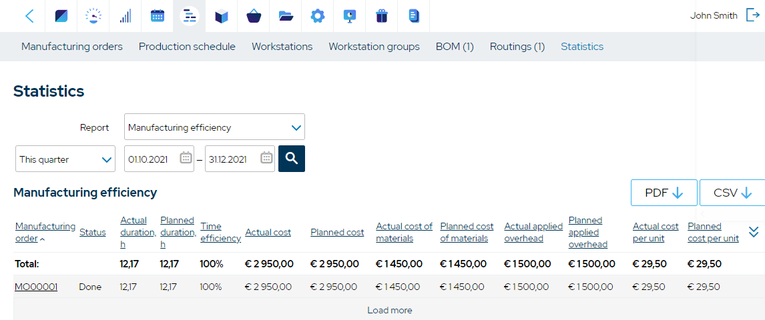Open the BOM (1) tab
Viewport: 765px width, 320px height.
tap(455, 47)
